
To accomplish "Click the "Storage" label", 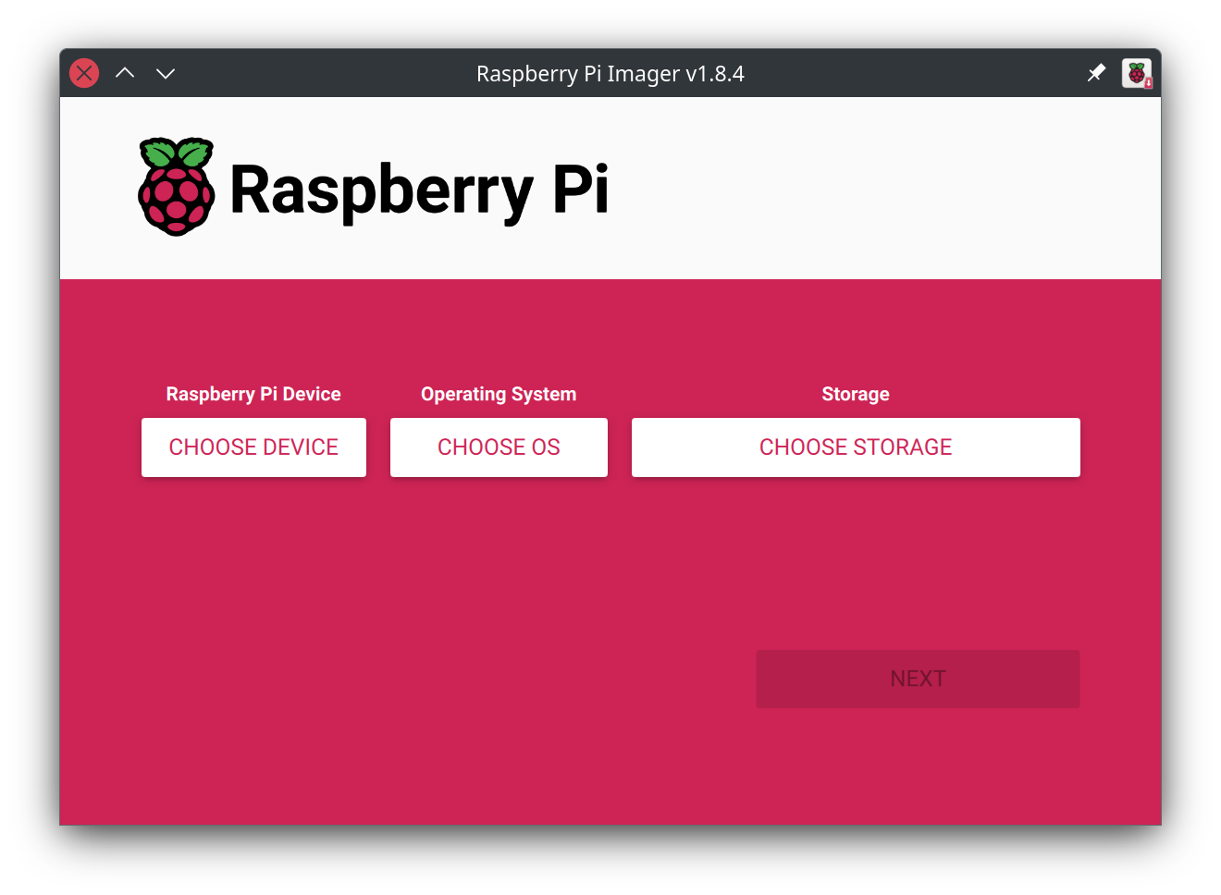I will point(856,394).
